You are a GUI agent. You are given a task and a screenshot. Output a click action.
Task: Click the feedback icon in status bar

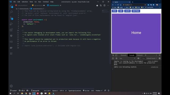coord(105,91)
